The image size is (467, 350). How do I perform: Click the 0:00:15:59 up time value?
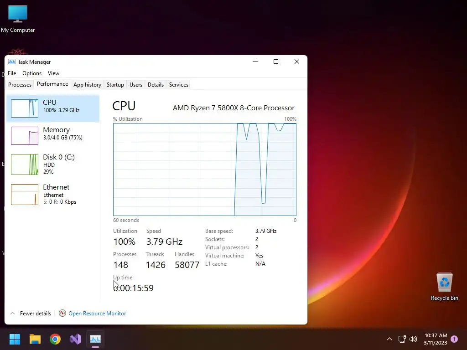click(134, 288)
